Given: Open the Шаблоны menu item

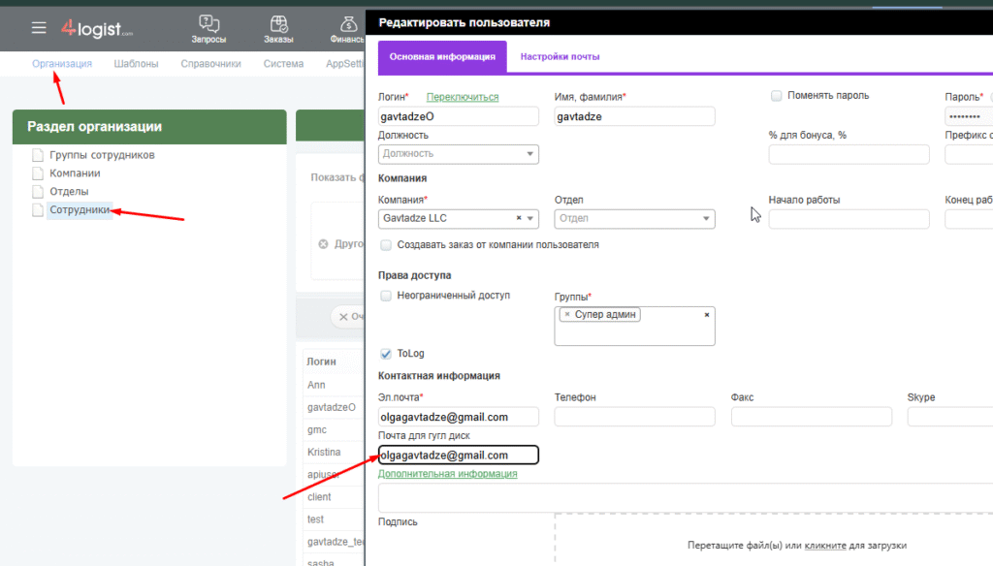Looking at the screenshot, I should tap(136, 64).
